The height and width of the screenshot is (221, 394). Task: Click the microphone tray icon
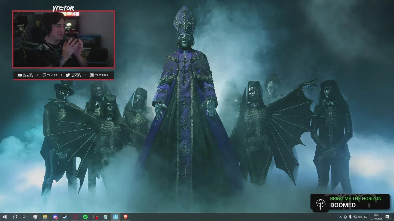click(350, 217)
